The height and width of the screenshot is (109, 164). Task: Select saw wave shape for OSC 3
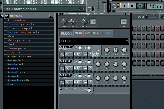pos(76,82)
